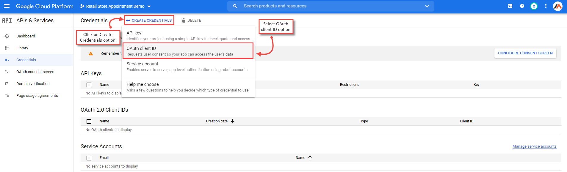This screenshot has width=567, height=172.
Task: Open the Retail Store Appointment Demo project selector
Action: 115,6
